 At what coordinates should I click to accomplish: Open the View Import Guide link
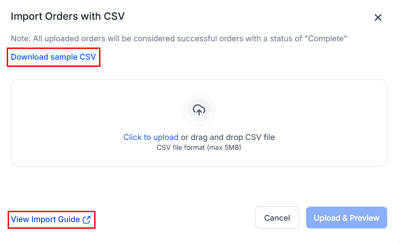(x=51, y=219)
